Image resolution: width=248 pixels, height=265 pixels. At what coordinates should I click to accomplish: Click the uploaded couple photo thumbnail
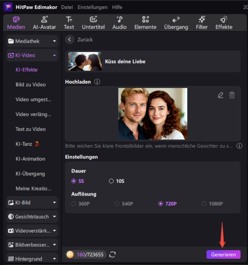click(x=153, y=114)
